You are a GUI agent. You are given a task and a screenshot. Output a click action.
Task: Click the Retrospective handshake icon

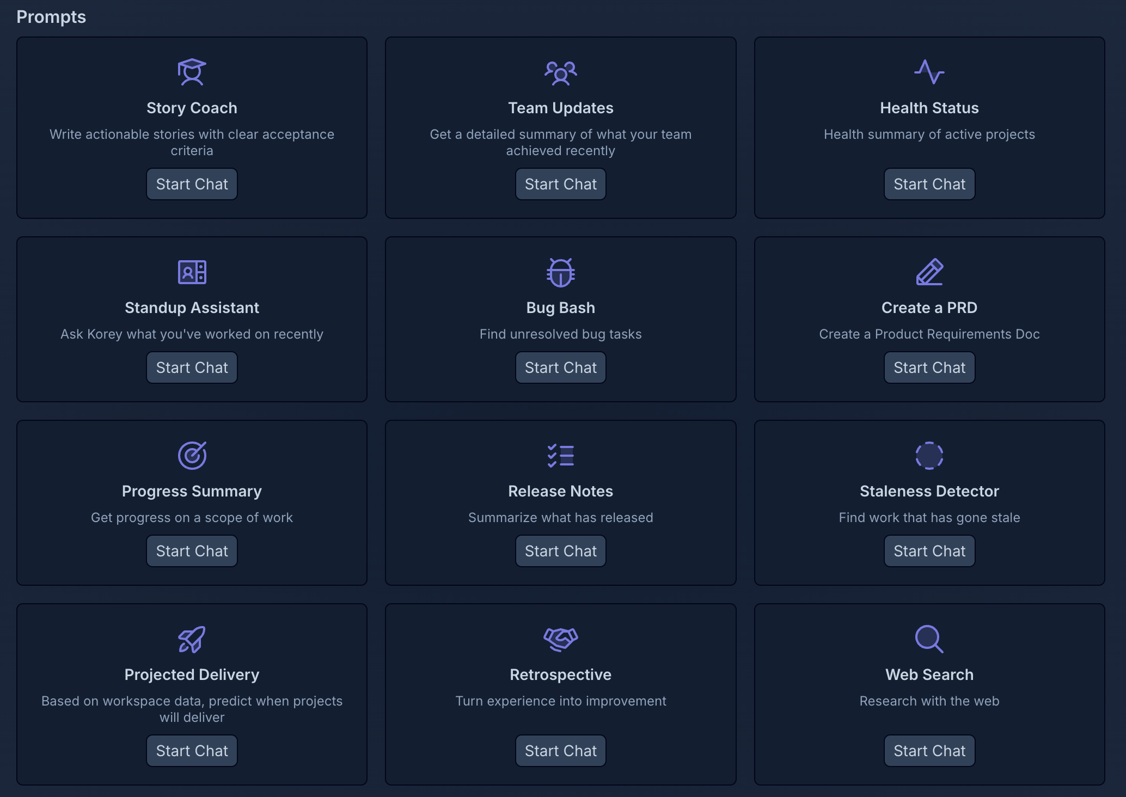tap(560, 639)
